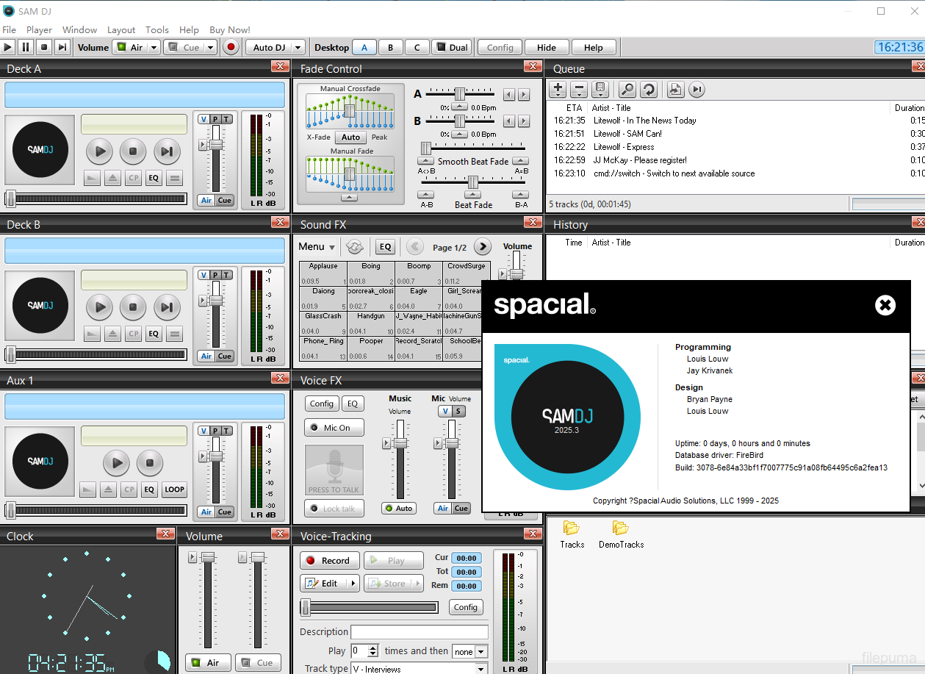
Task: Click the save Queue icon
Action: (601, 89)
